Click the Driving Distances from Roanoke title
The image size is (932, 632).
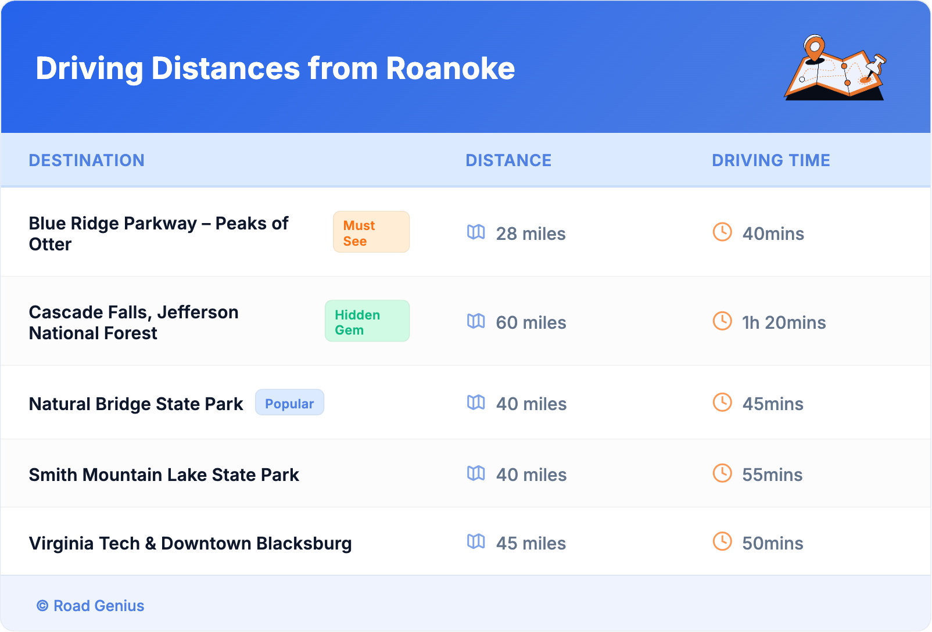pos(275,69)
